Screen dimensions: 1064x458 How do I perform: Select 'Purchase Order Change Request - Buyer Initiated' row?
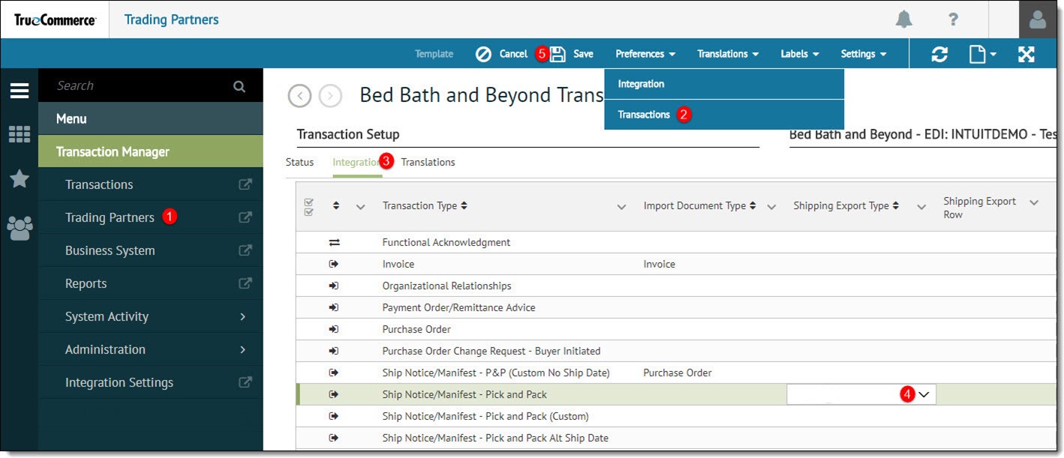[676, 351]
